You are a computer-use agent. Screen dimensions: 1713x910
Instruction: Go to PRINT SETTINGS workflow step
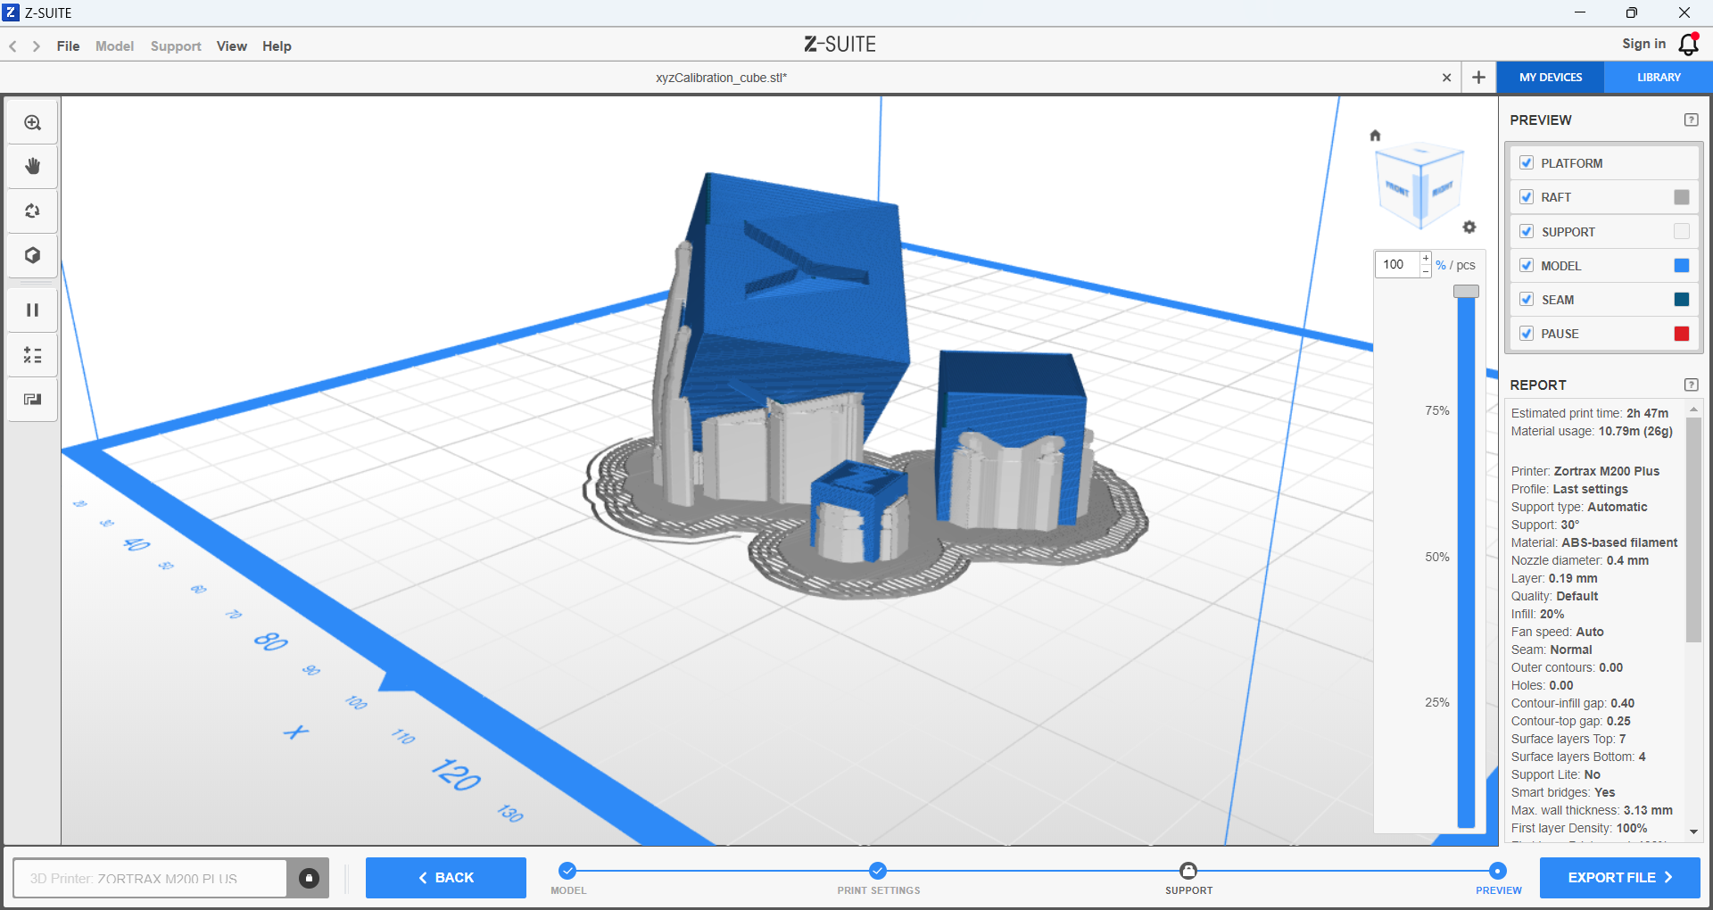(x=878, y=871)
